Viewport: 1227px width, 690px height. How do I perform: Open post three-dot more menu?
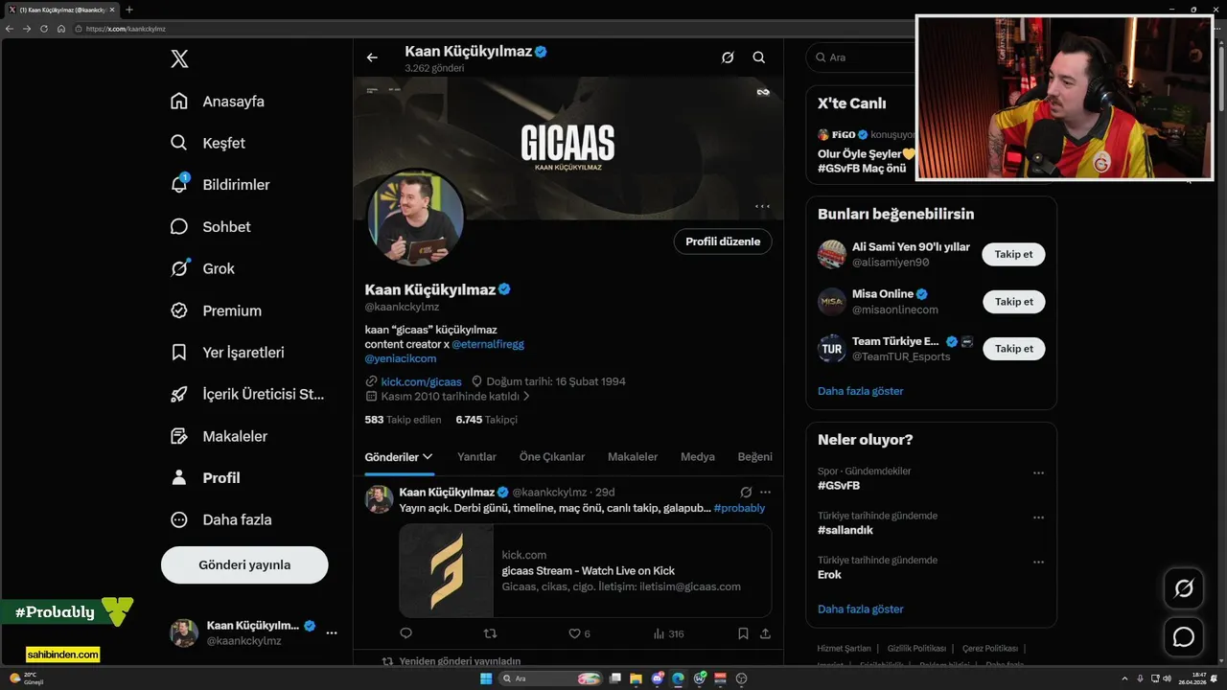[765, 493]
